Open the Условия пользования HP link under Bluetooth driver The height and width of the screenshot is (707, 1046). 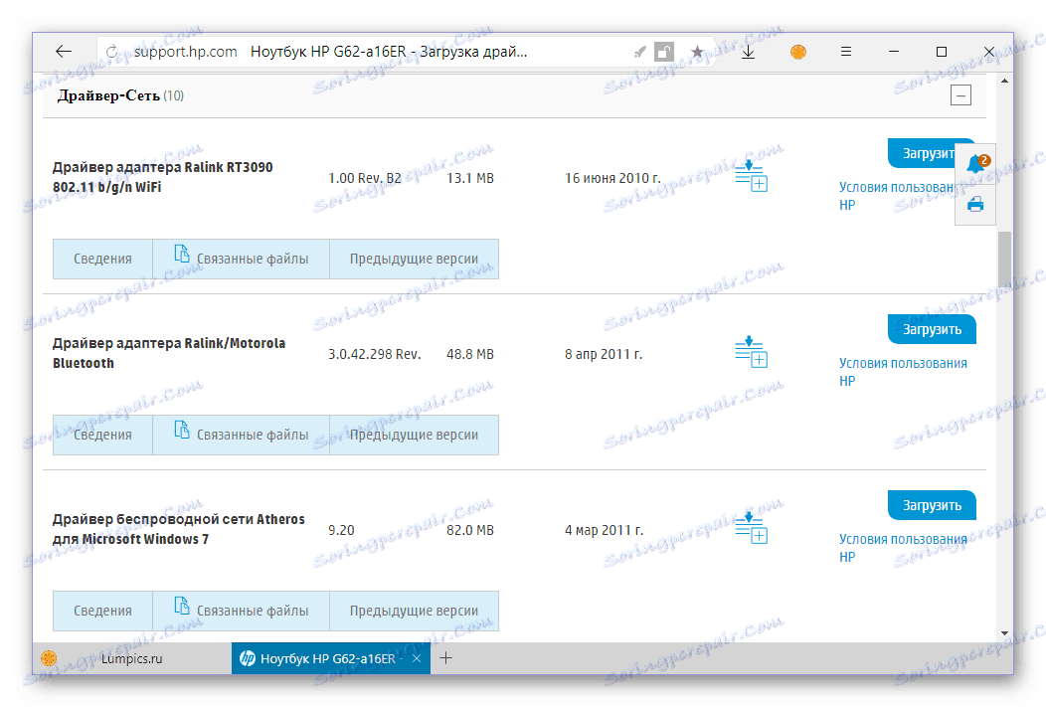pyautogui.click(x=905, y=371)
